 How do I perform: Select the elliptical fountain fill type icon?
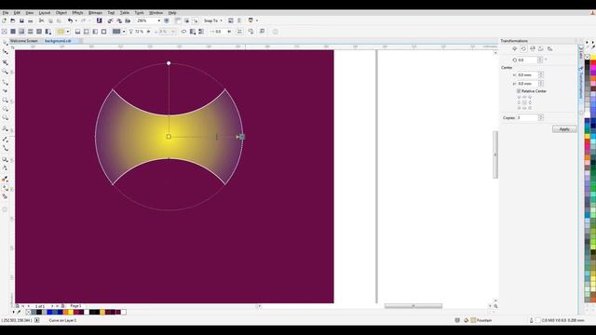pyautogui.click(x=87, y=32)
